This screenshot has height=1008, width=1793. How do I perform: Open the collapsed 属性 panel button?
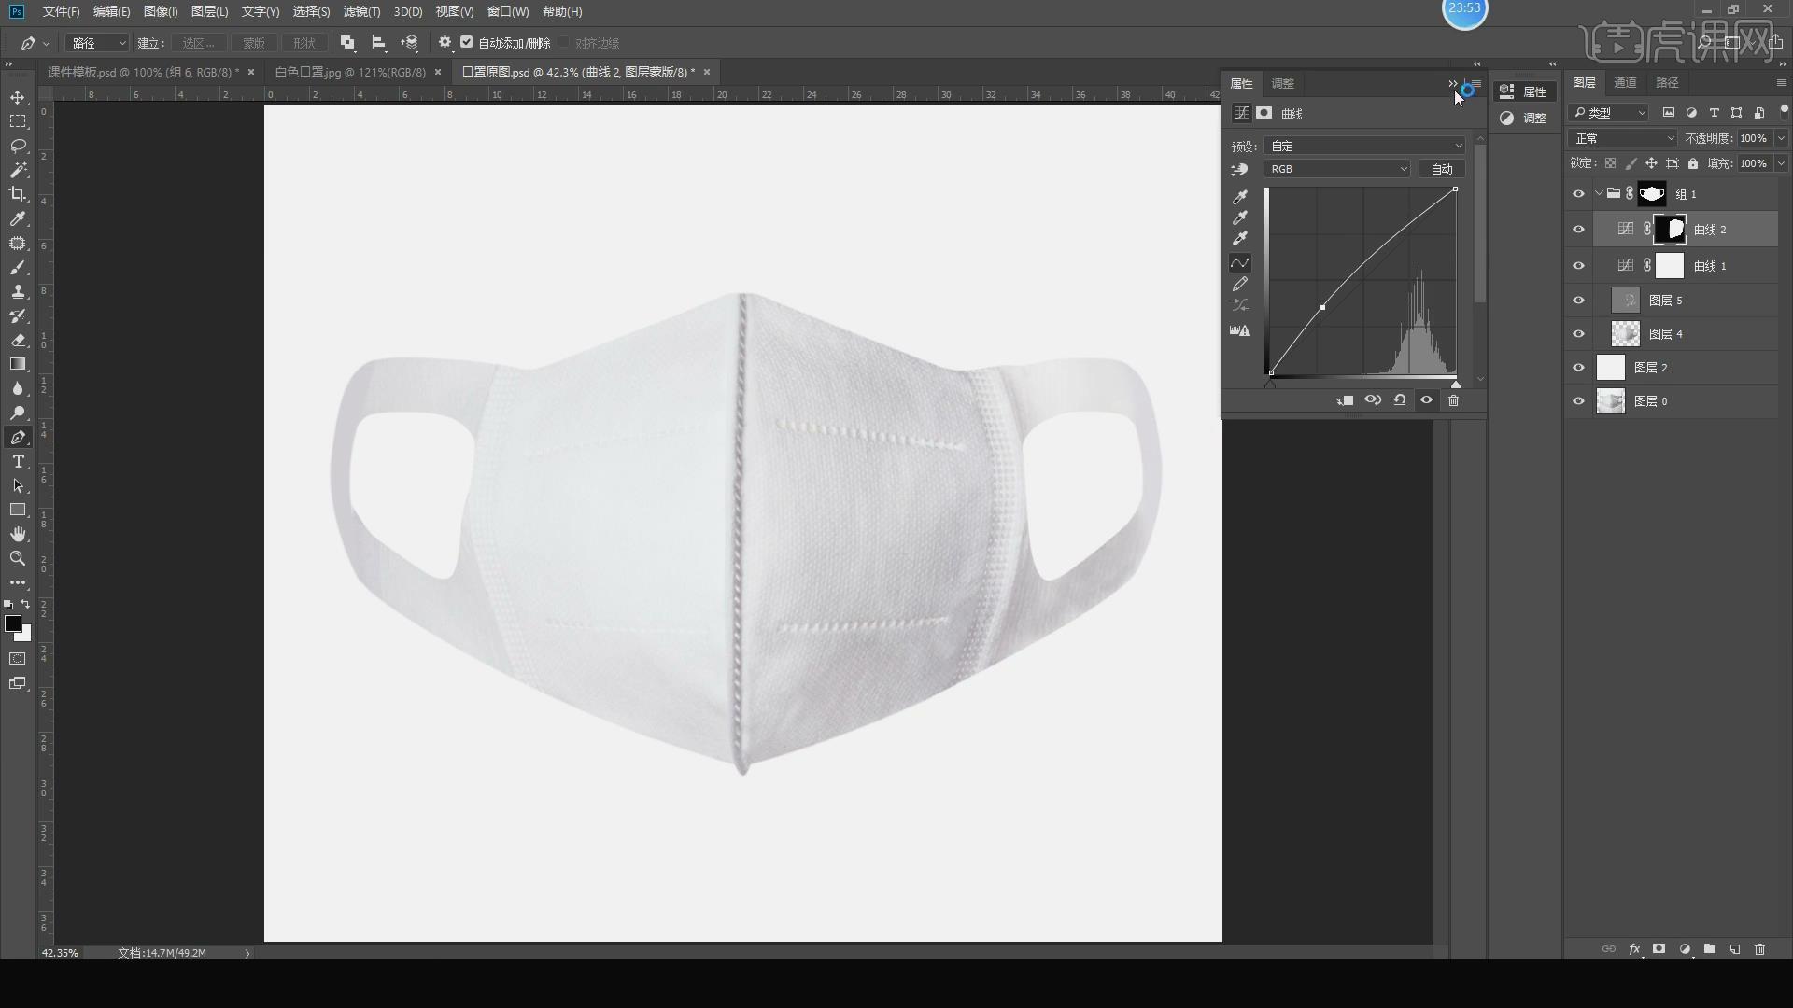(x=1524, y=91)
